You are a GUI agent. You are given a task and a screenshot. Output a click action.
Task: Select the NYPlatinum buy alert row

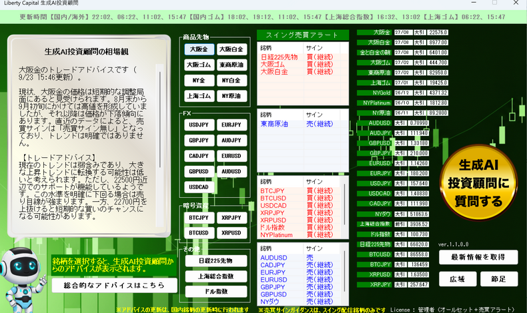(x=300, y=235)
